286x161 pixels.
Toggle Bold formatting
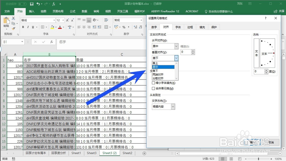pyautogui.click(x=23, y=27)
